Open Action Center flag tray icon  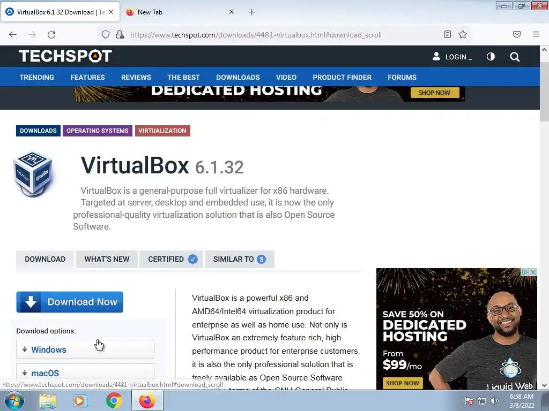(469, 401)
